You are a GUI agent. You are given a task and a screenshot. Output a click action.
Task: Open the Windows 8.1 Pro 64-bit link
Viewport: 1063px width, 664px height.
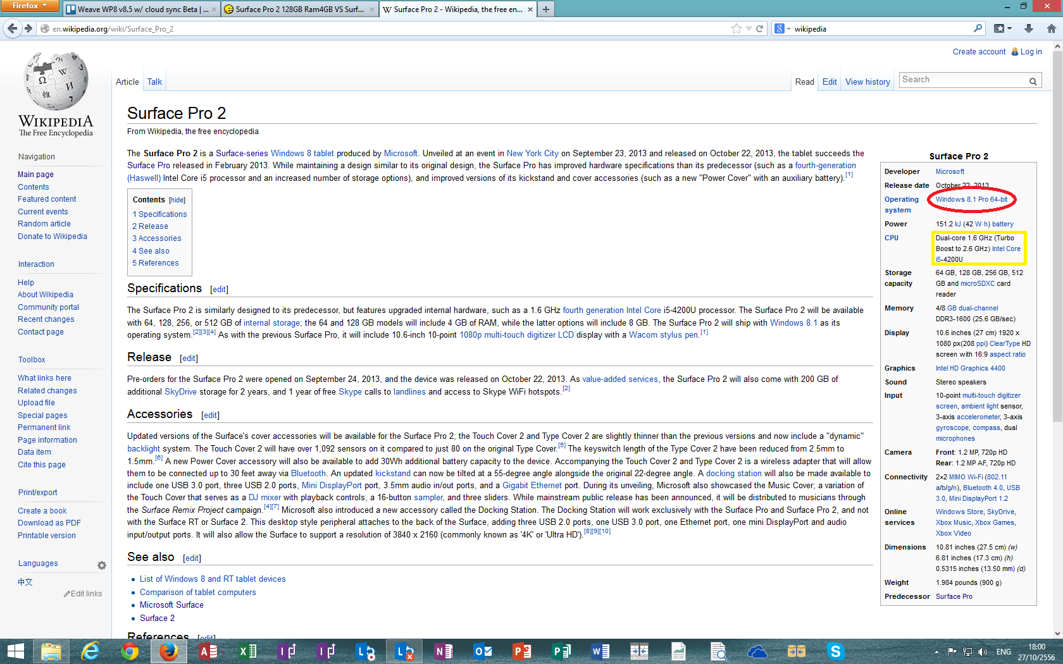971,199
